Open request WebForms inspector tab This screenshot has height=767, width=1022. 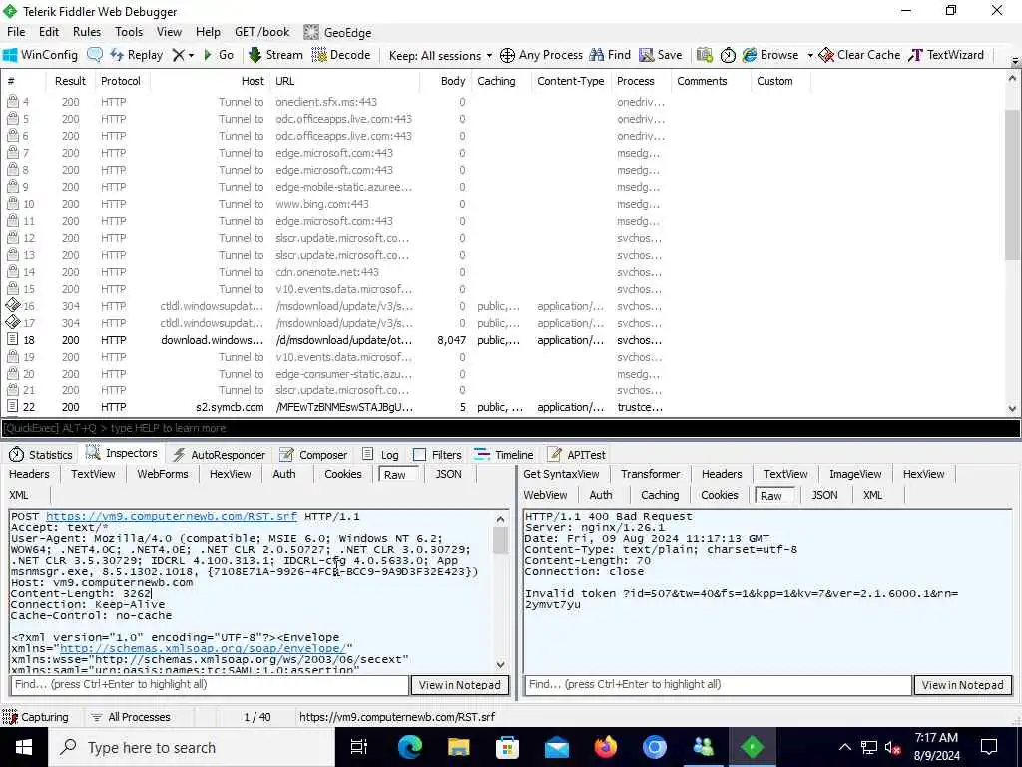[163, 474]
